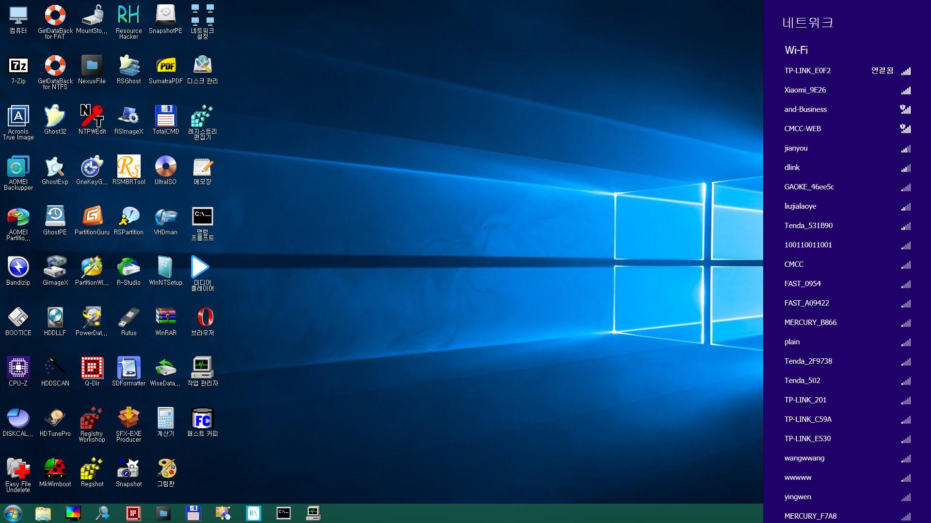
Task: Open the WinRAR desktop icon
Action: [165, 322]
